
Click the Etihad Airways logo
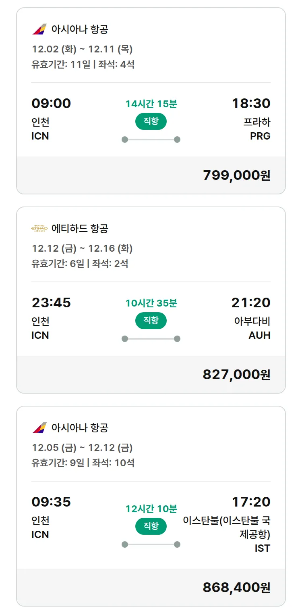(x=39, y=229)
